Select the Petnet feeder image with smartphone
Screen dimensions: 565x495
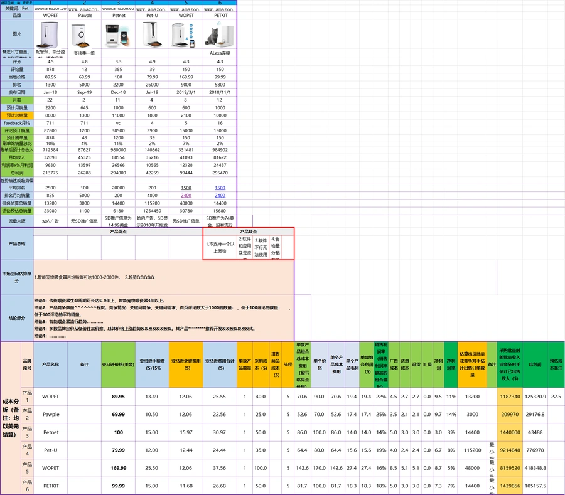[118, 35]
